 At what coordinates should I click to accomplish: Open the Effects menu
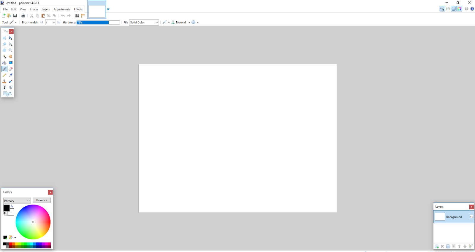coord(78,9)
